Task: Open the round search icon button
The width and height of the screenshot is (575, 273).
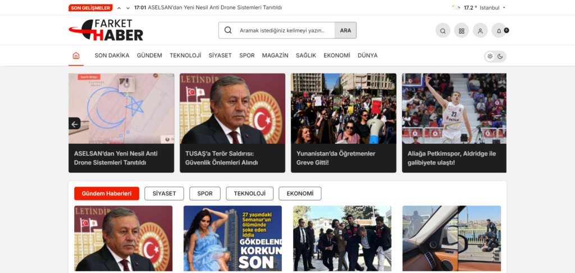Action: click(442, 31)
